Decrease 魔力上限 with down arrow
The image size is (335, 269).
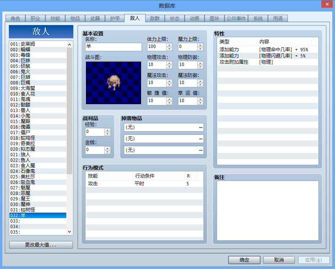coord(200,49)
